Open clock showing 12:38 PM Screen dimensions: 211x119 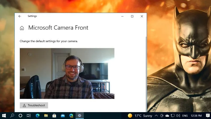[x=196, y=116]
